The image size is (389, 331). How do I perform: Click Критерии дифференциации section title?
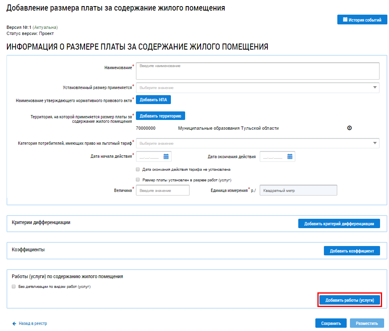(x=41, y=222)
